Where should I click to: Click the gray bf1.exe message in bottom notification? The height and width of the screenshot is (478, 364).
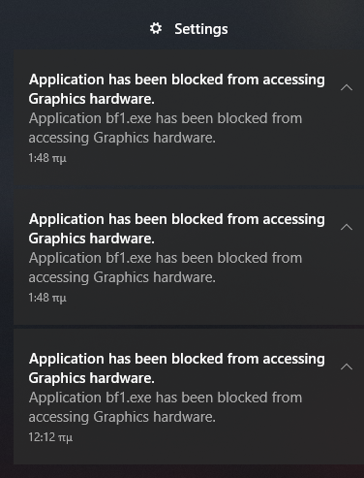click(x=166, y=407)
